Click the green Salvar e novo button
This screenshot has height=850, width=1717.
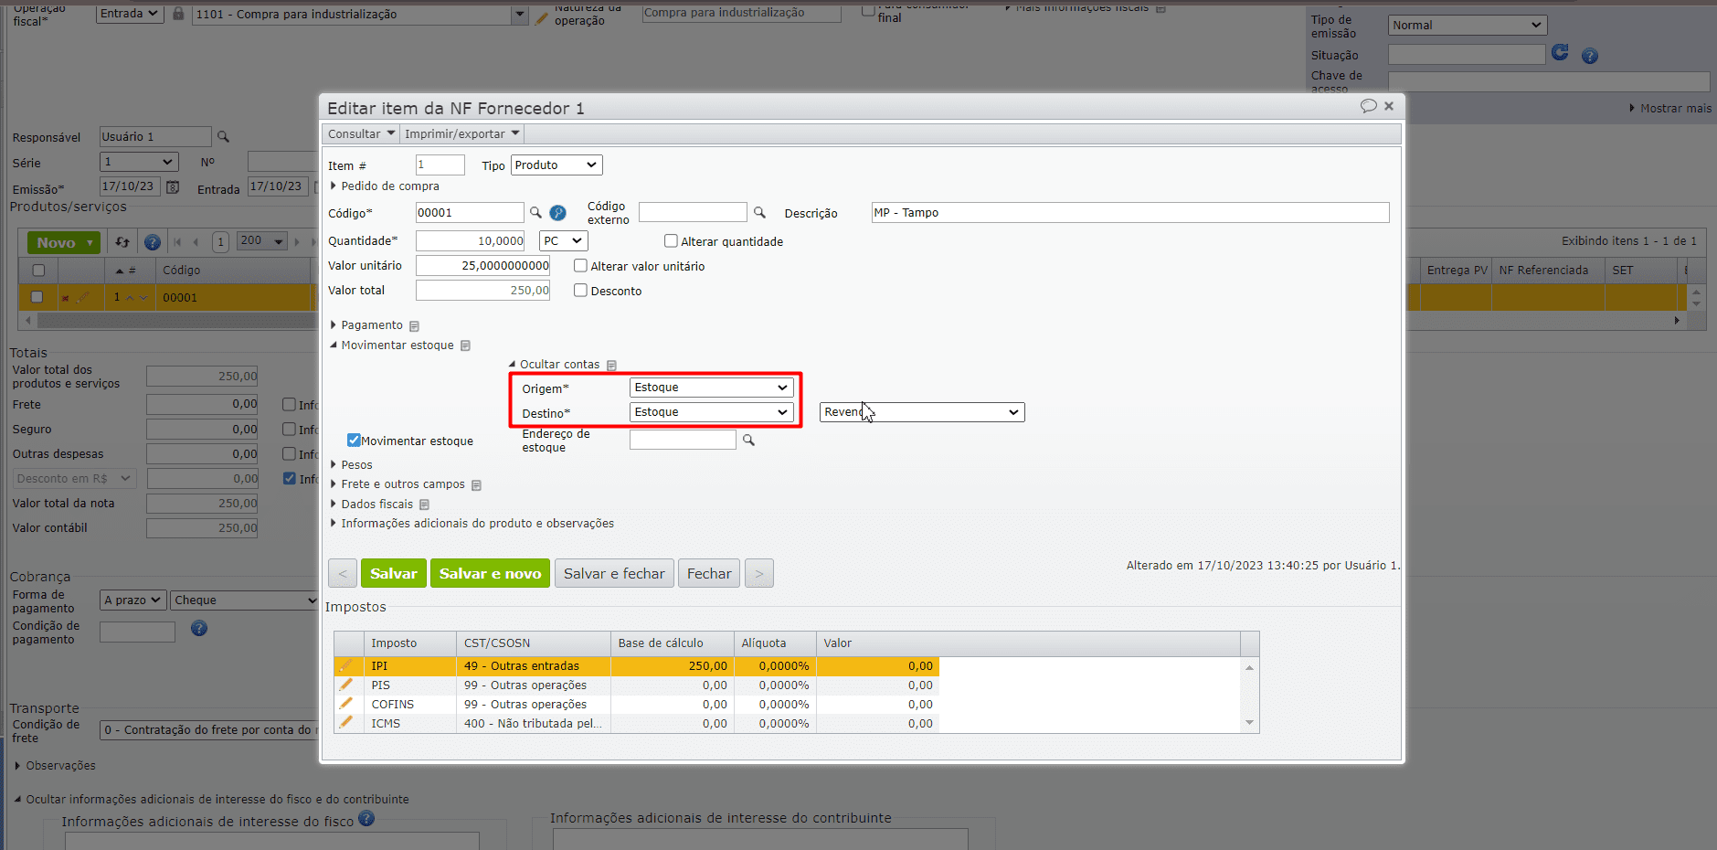pyautogui.click(x=490, y=574)
